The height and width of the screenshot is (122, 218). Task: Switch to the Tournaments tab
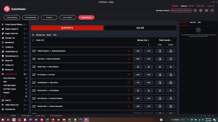pos(30,17)
